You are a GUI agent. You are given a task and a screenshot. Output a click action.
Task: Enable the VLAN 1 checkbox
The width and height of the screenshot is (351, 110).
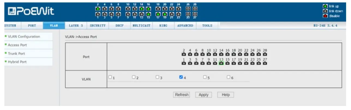(110, 77)
